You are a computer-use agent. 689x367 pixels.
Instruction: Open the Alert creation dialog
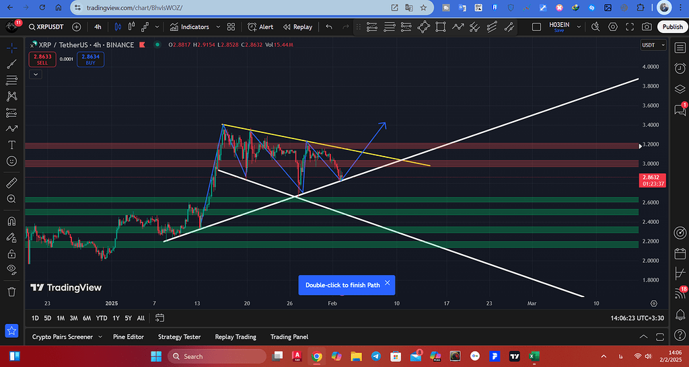260,27
